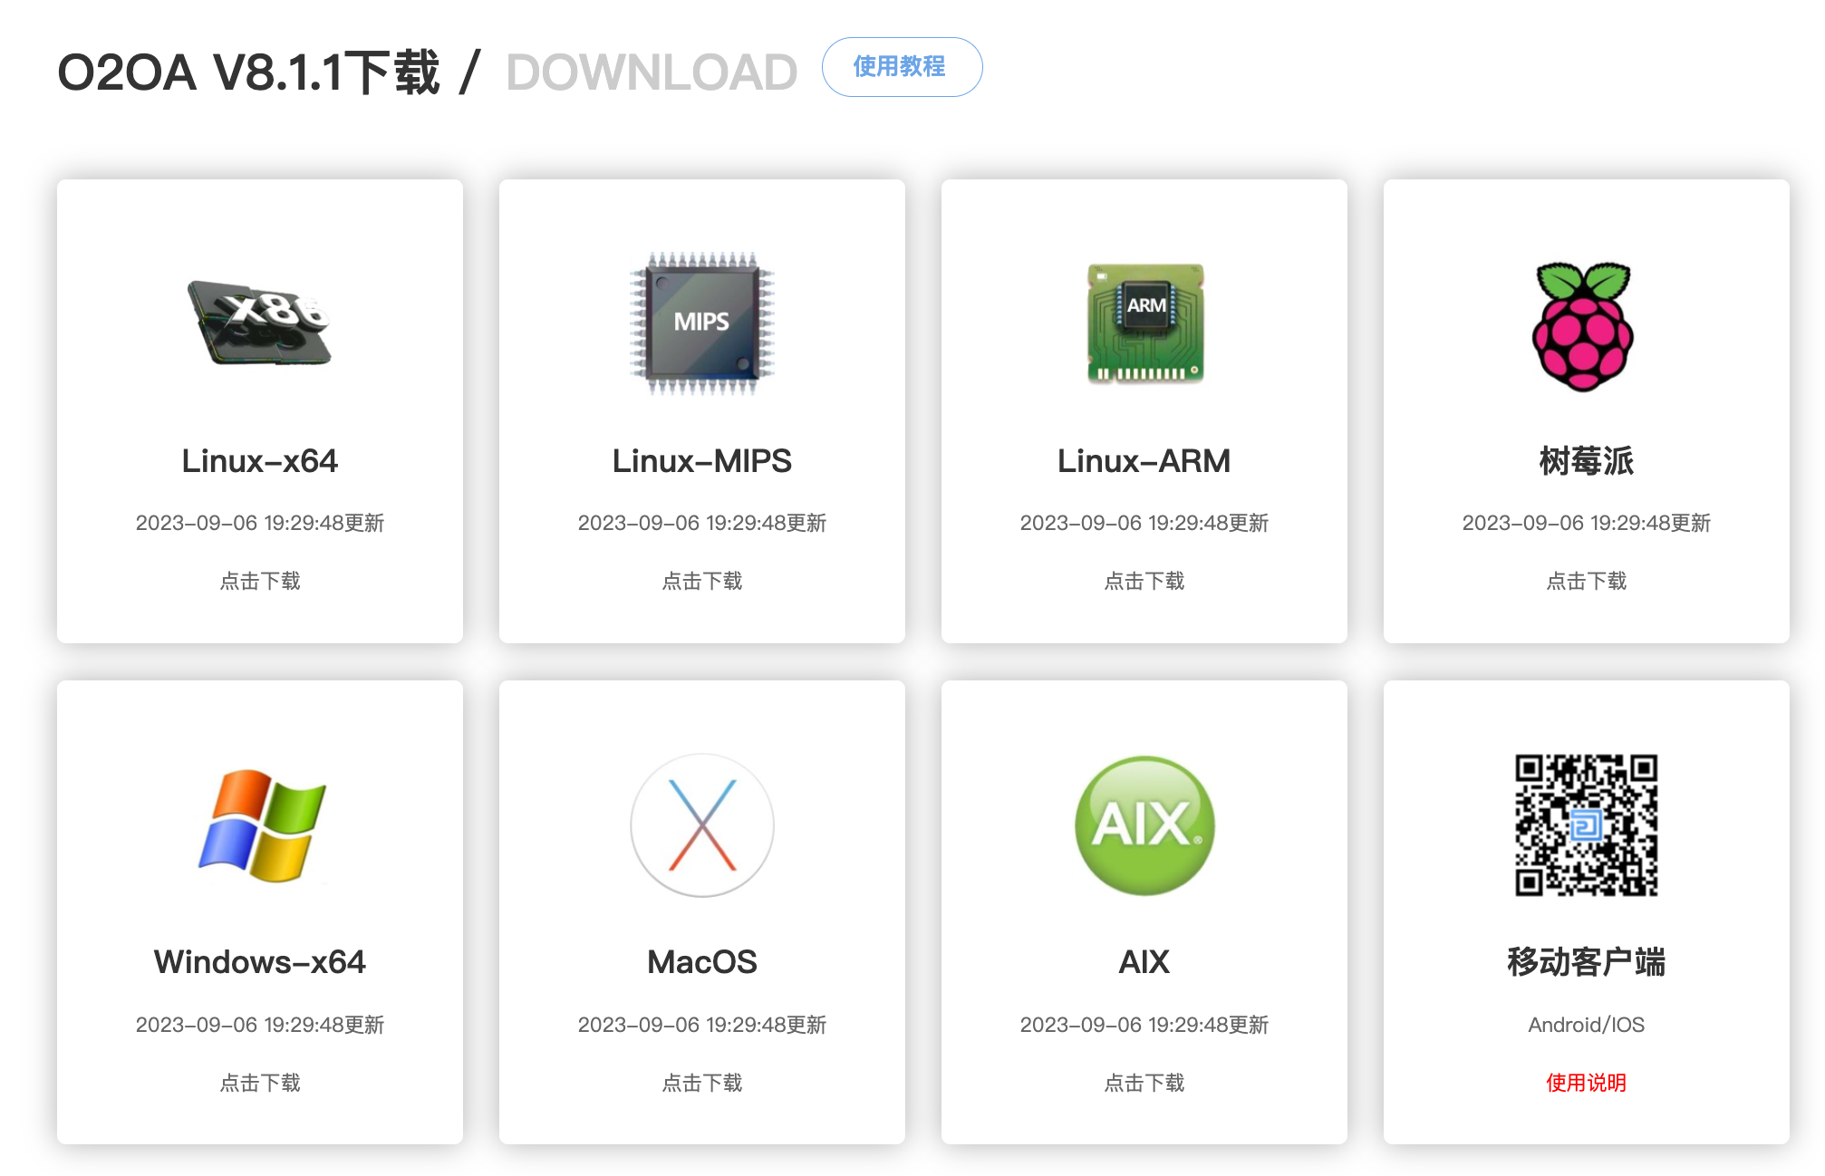
Task: Click 点击下载 under 树莓派
Action: pyautogui.click(x=1586, y=581)
